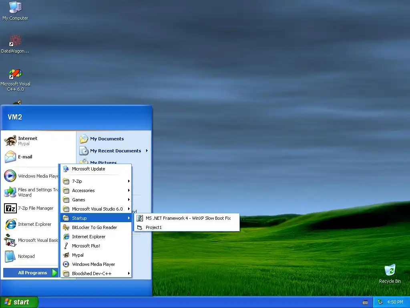Click the E-mail envelope icon
The width and height of the screenshot is (410, 308).
10,157
